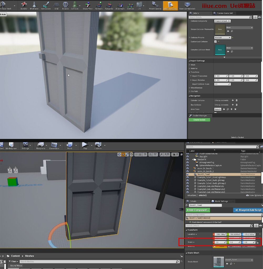The height and width of the screenshot is (269, 263).
Task: Open the Preview Scene Settings tab
Action: pyautogui.click(x=224, y=13)
